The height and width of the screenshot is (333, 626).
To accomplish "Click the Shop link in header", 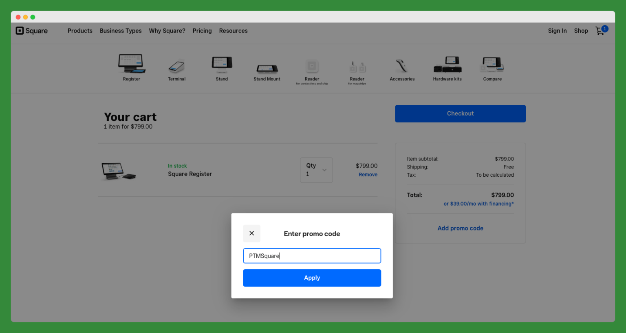I will (x=581, y=31).
